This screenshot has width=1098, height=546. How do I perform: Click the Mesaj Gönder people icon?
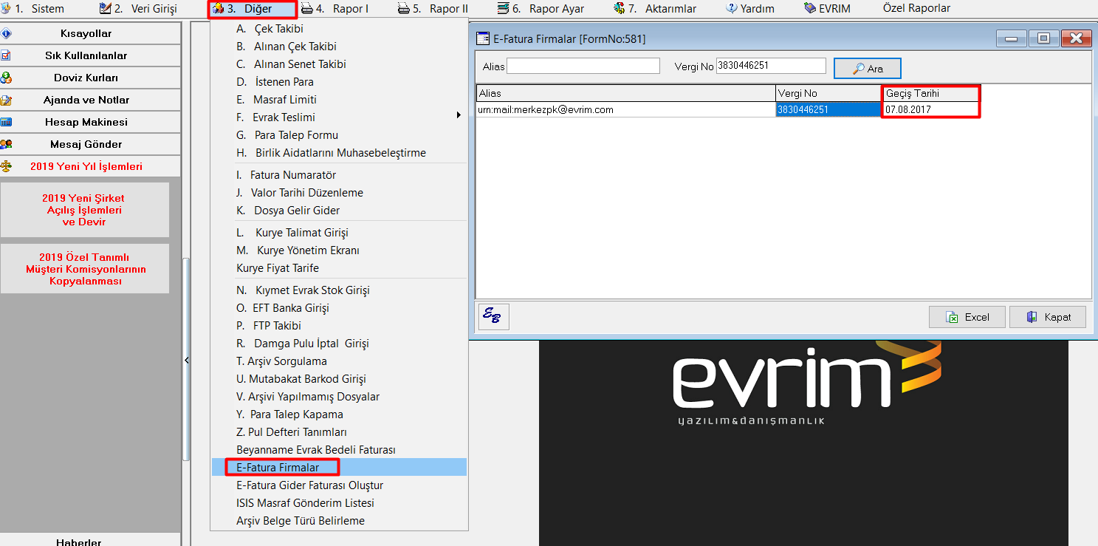[x=7, y=144]
